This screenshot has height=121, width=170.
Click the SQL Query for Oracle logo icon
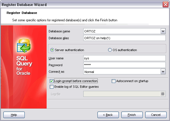point(24,46)
